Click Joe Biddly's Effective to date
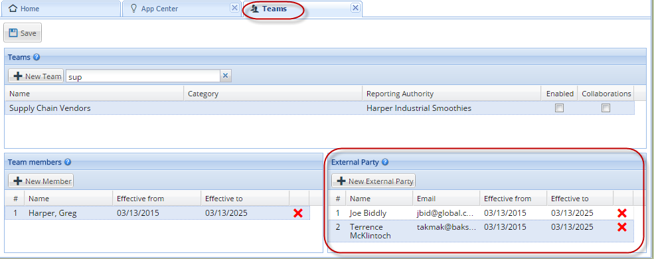Image resolution: width=654 pixels, height=259 pixels. point(572,213)
